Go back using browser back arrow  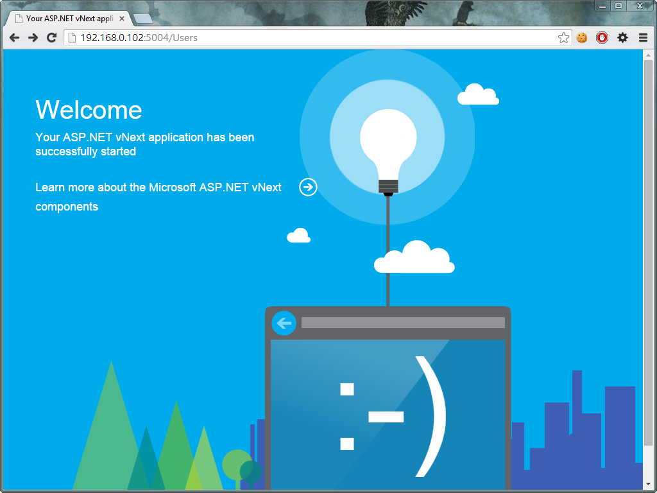click(x=14, y=38)
